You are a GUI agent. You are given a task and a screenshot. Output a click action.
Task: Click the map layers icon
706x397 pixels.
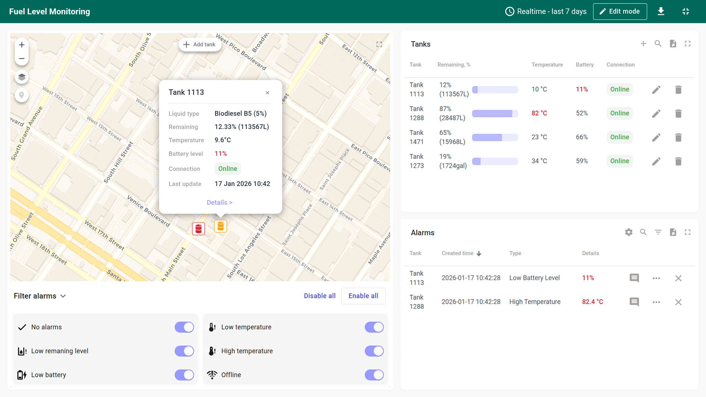coord(22,77)
